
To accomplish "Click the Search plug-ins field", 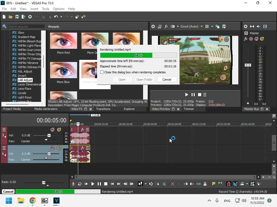I will point(26,26).
